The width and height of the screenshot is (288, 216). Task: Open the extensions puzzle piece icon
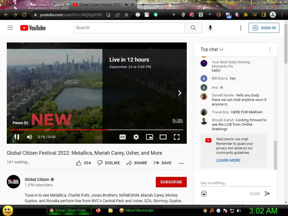pos(246,15)
